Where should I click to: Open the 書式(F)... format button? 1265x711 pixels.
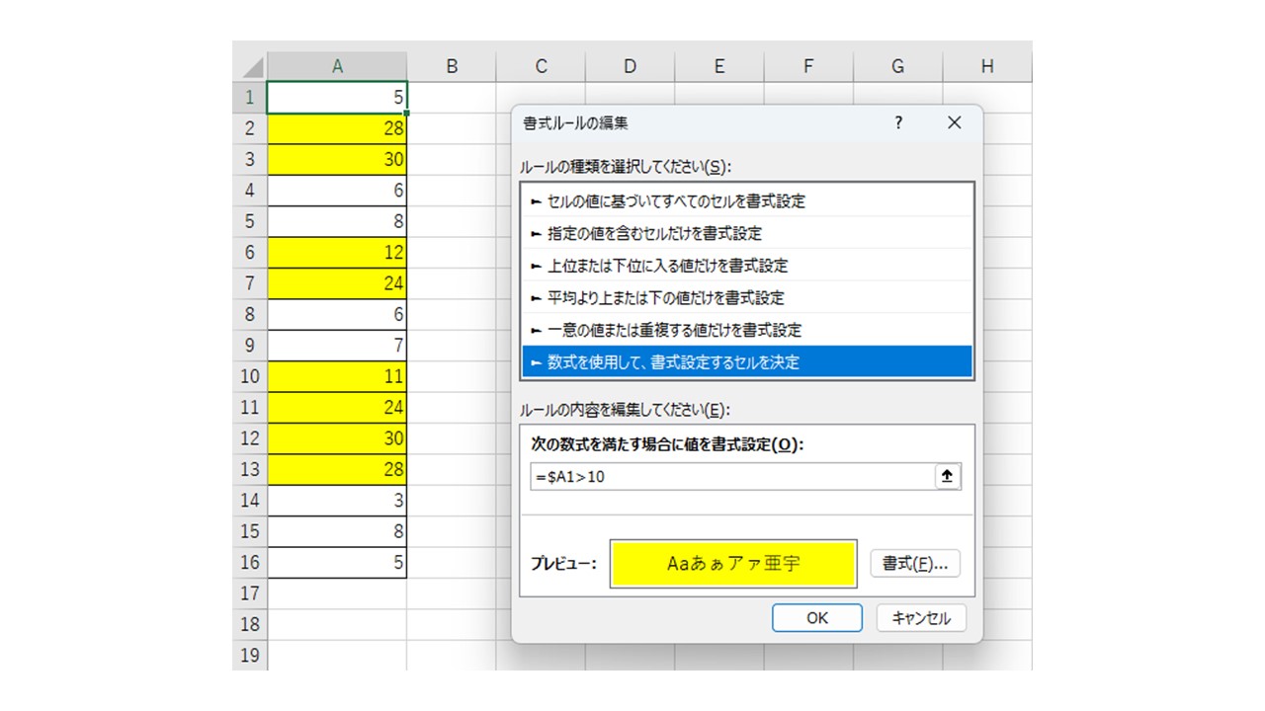coord(914,564)
